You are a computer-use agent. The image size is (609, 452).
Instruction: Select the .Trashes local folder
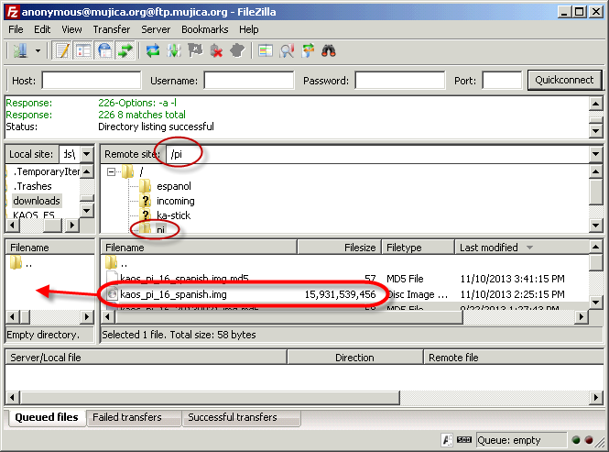[32, 186]
